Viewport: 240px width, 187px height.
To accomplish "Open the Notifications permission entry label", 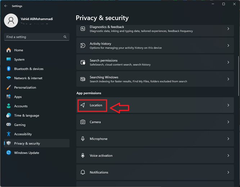I will [x=99, y=172].
